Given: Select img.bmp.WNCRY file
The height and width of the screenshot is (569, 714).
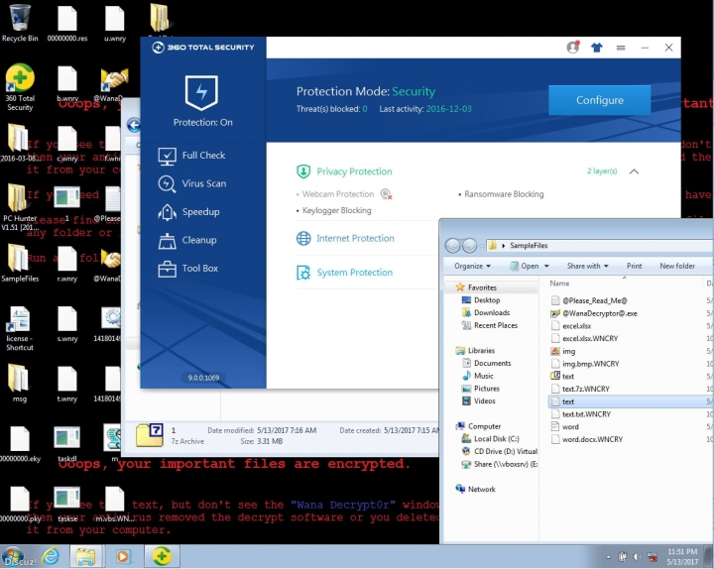Looking at the screenshot, I should (591, 364).
